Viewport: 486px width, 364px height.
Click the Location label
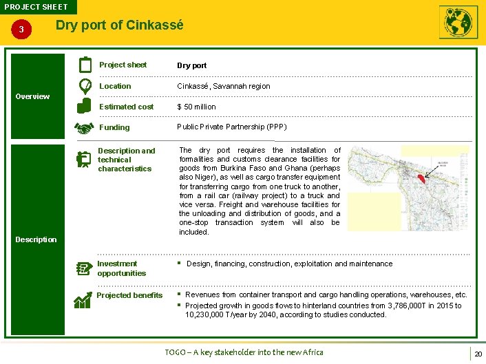(115, 86)
